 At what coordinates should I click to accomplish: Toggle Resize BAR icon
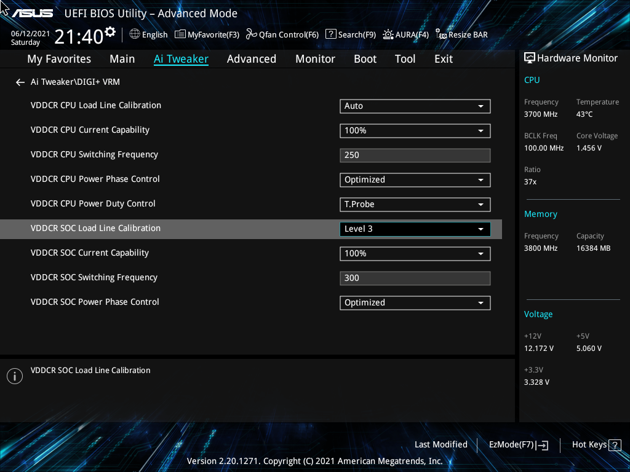click(441, 34)
